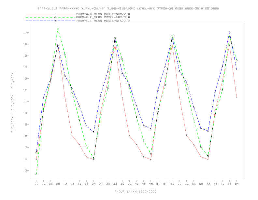Click the x-axis tick label 30

[x=108, y=184]
